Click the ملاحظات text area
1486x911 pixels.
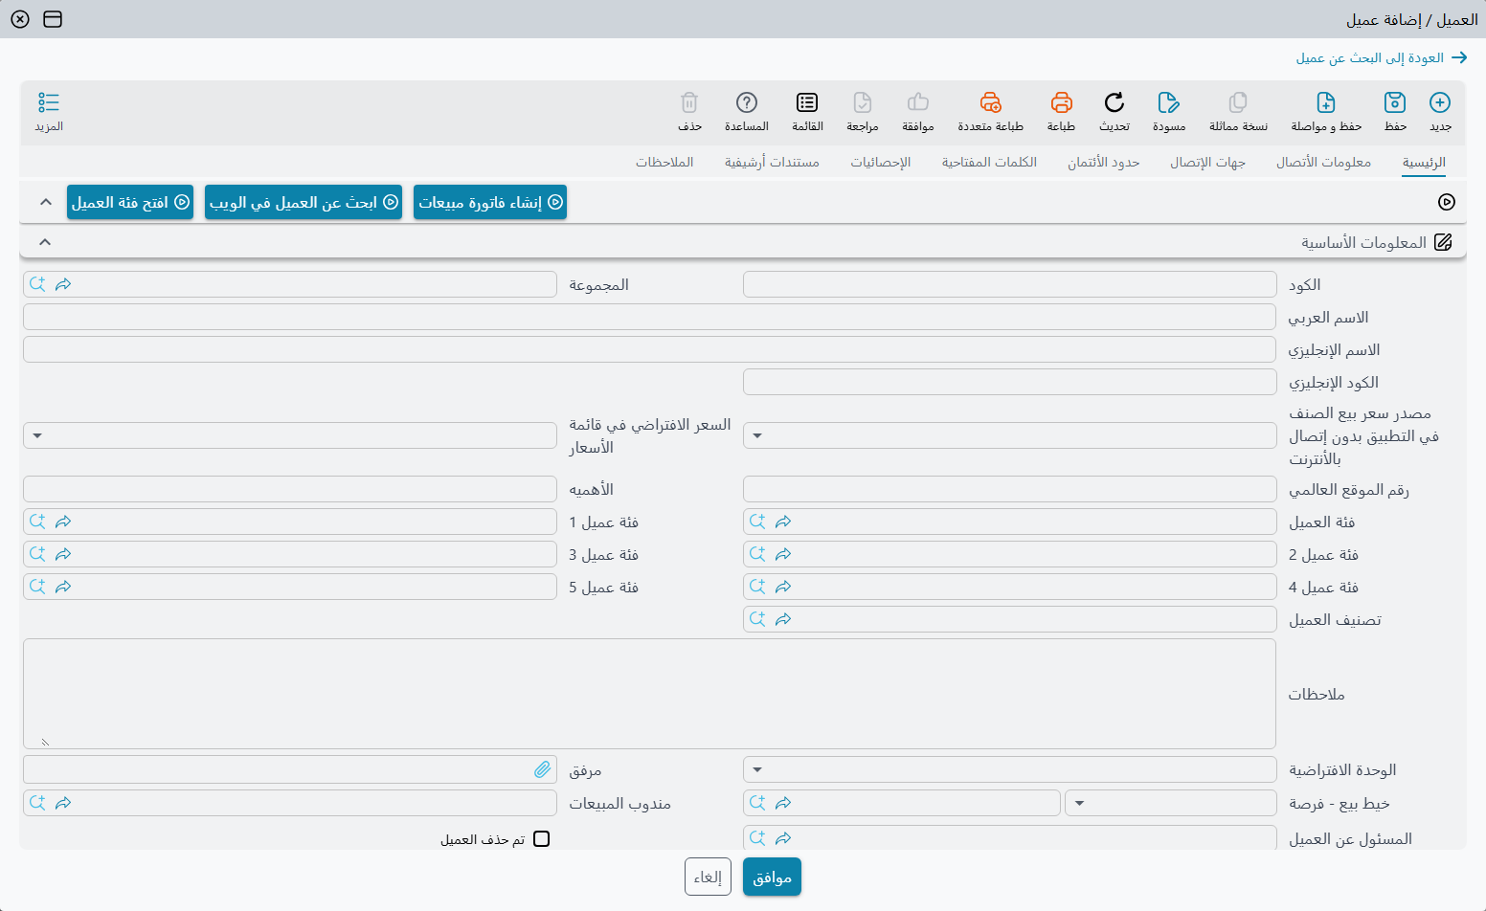click(649, 694)
